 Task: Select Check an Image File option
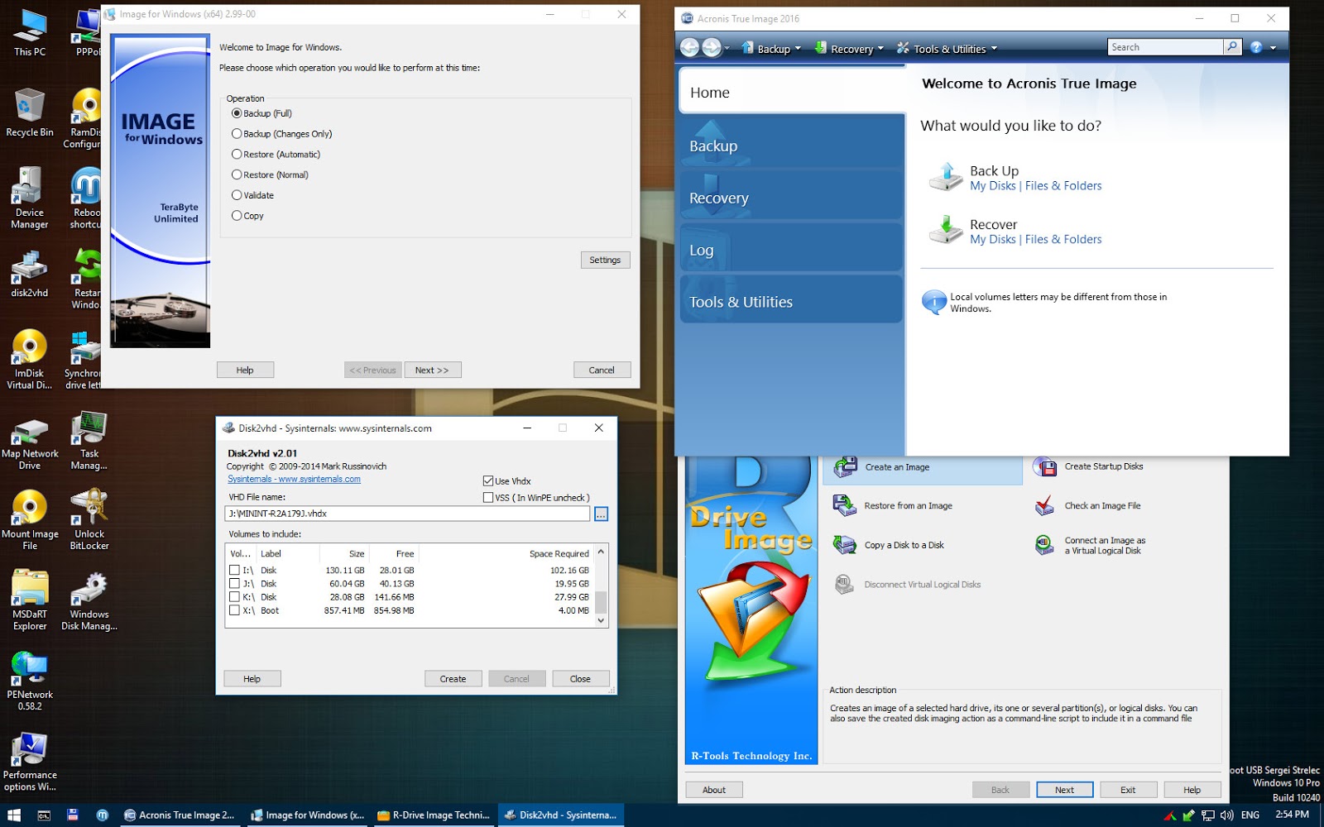point(1087,505)
